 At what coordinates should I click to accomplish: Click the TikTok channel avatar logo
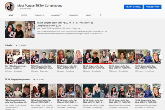point(9,7)
